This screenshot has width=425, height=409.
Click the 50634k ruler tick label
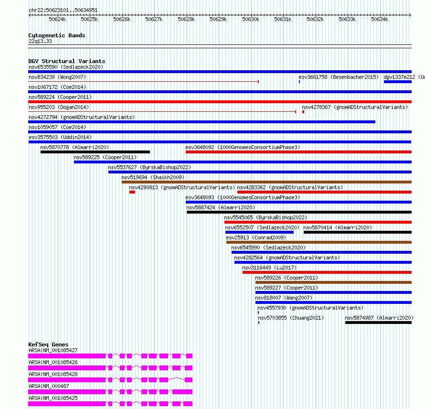(380, 19)
